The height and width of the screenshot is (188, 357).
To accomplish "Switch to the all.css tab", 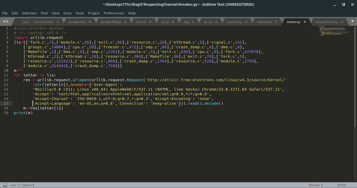I will click(x=208, y=22).
